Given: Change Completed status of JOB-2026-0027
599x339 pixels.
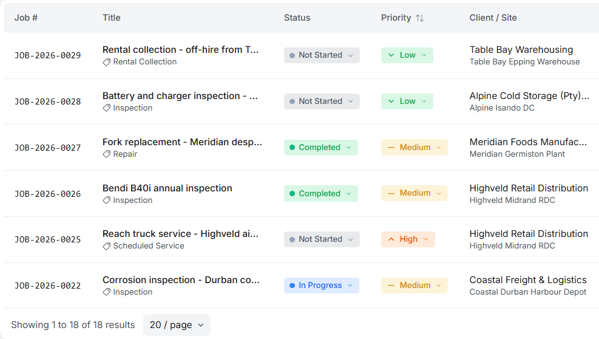Looking at the screenshot, I should tap(321, 147).
